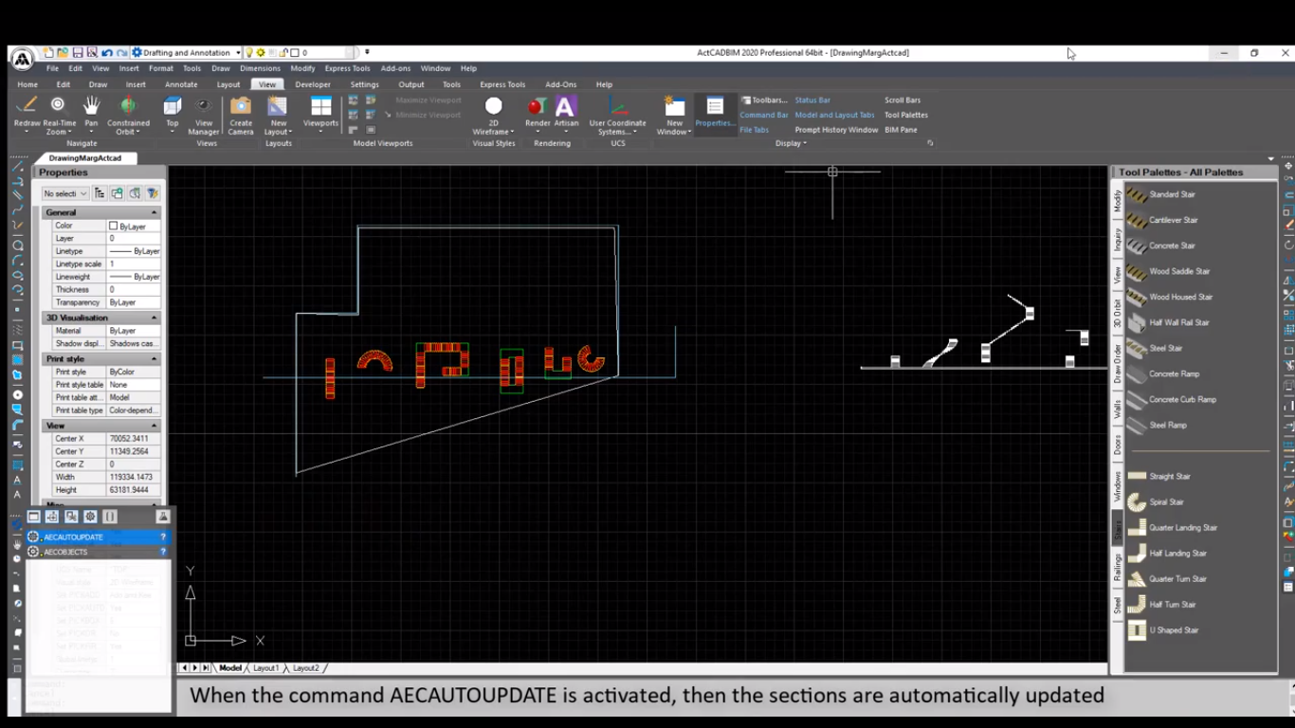Toggle the Properties panel button
Viewport: 1295px width, 728px height.
point(715,112)
